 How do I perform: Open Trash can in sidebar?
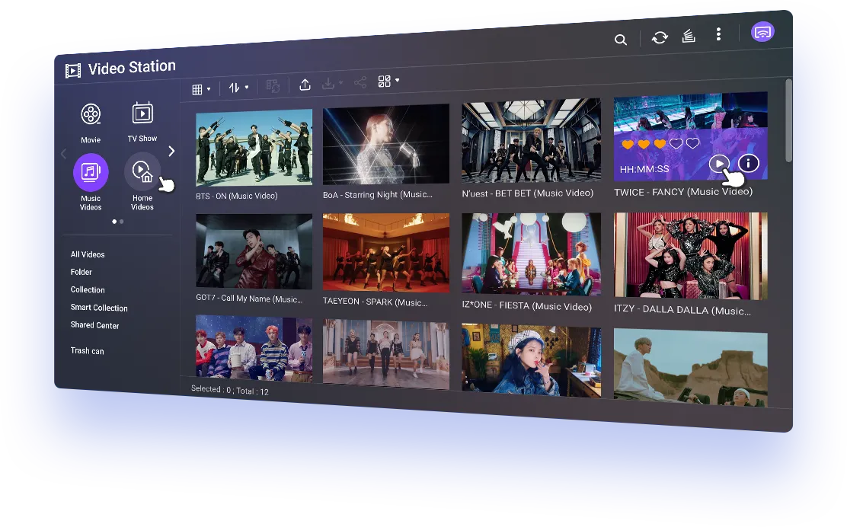(x=87, y=351)
